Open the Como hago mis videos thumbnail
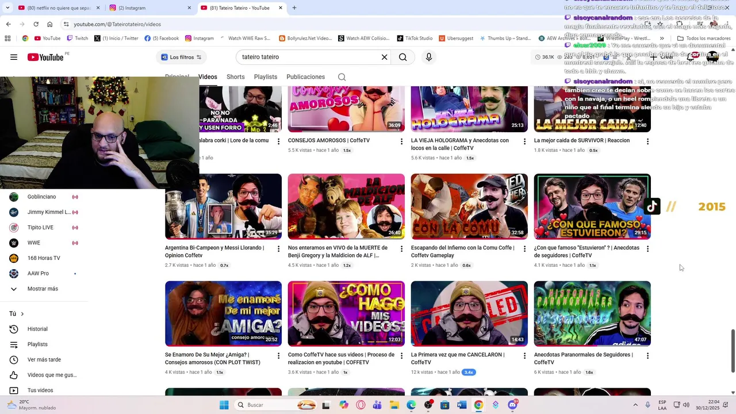Screen dimensions: 736x414 tap(346, 313)
